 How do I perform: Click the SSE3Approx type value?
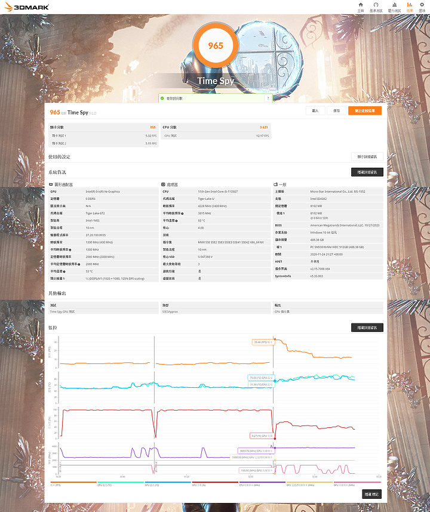pyautogui.click(x=170, y=312)
